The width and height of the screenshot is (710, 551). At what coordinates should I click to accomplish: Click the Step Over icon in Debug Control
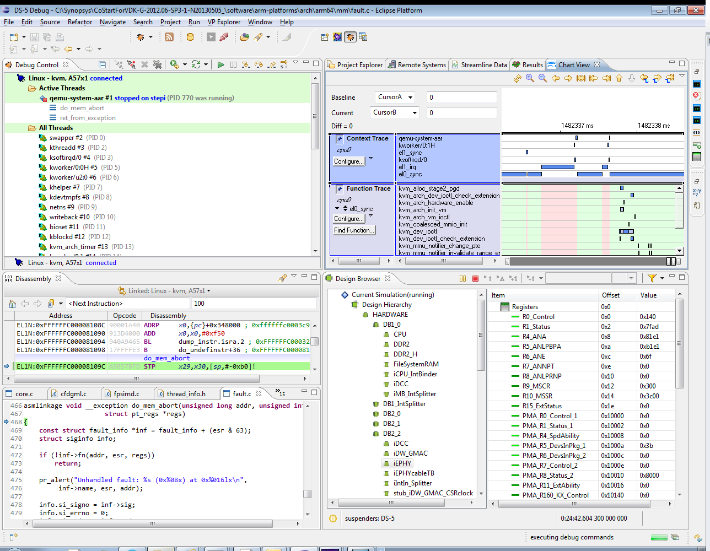259,65
